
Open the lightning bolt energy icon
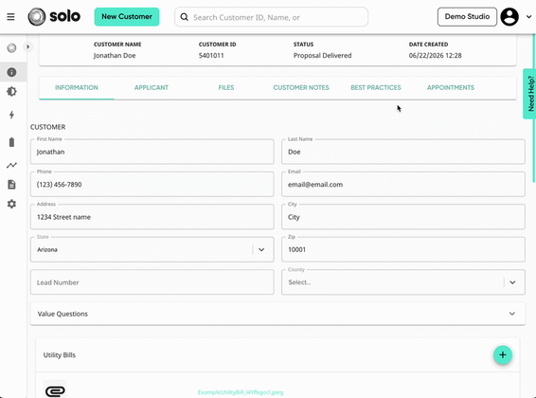[x=11, y=115]
